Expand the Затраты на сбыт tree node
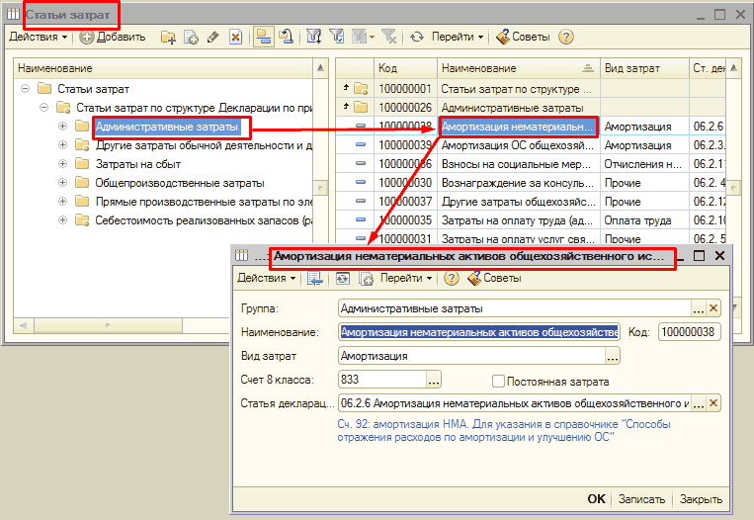The width and height of the screenshot is (754, 520). [63, 164]
